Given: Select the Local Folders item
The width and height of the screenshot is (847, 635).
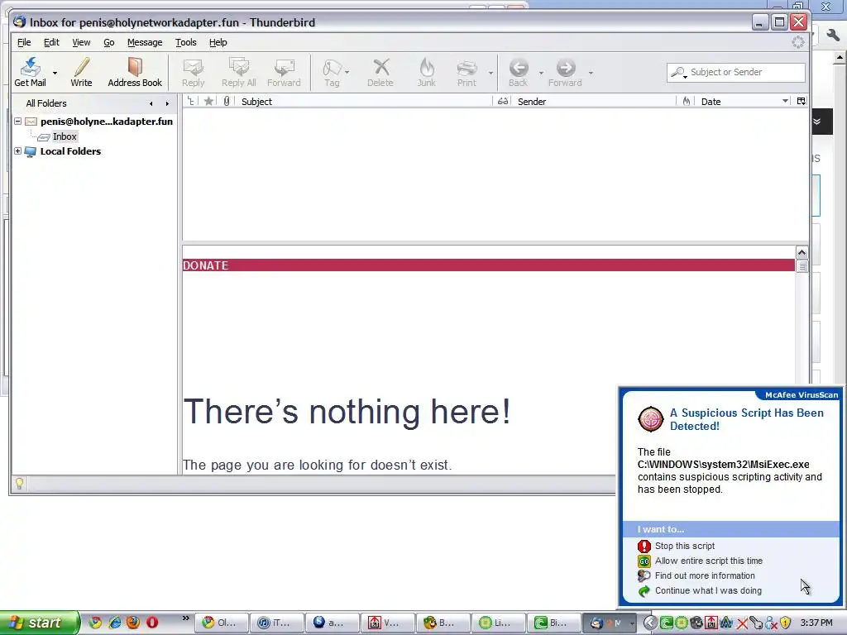Looking at the screenshot, I should click(x=70, y=151).
